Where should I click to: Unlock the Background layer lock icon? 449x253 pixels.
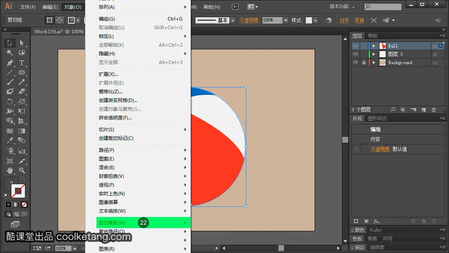[364, 62]
